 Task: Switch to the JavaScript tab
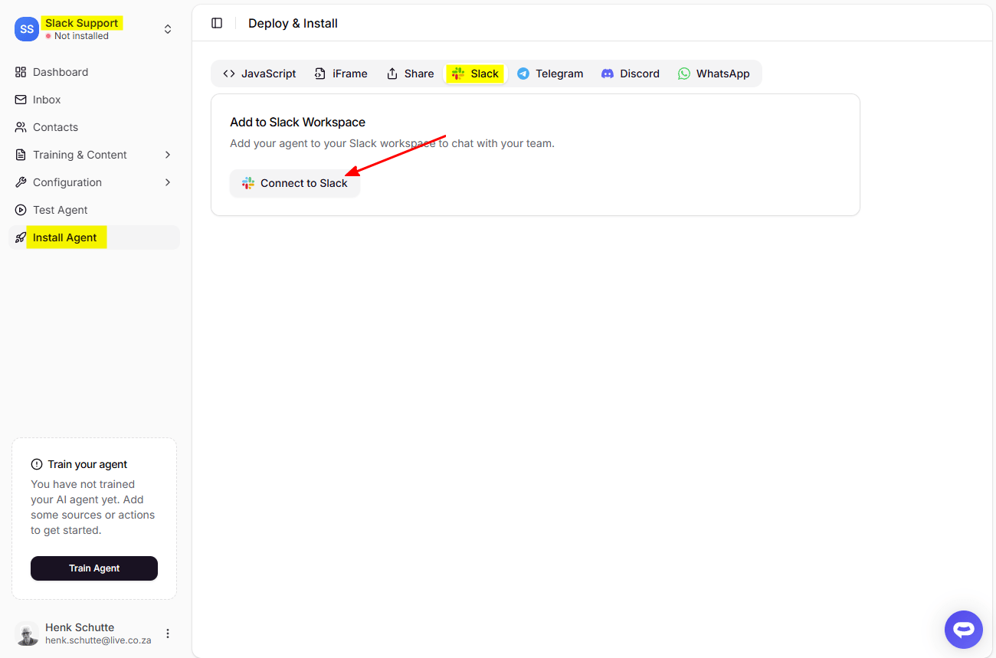pos(260,74)
